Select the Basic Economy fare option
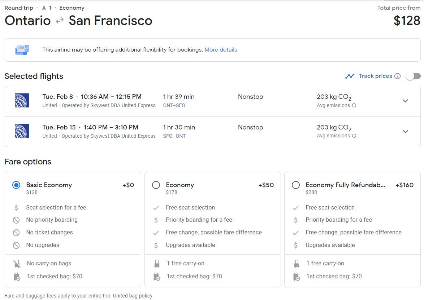Screen dimensions: 424x300 (x=16, y=185)
